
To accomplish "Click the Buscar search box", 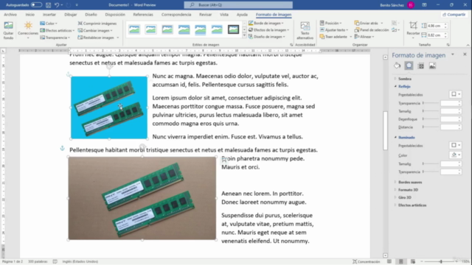I will 238,5.
